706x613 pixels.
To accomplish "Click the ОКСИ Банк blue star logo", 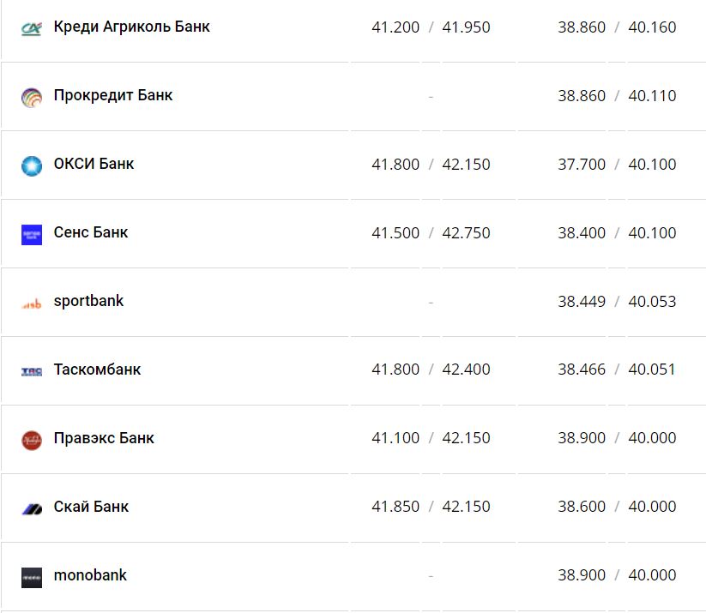I will (x=31, y=165).
